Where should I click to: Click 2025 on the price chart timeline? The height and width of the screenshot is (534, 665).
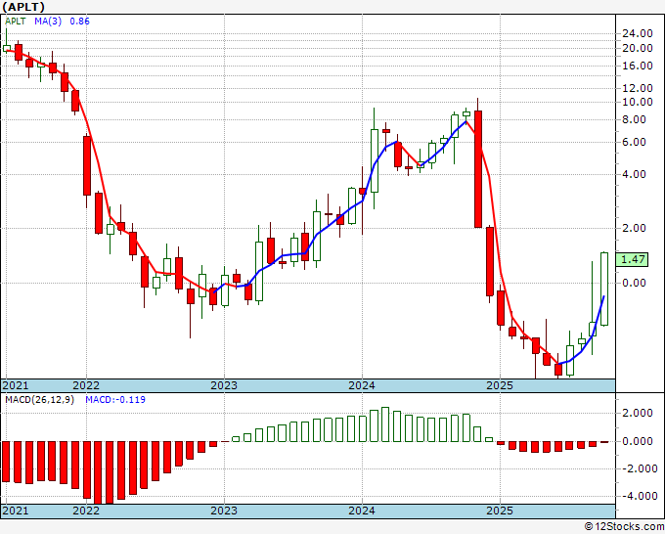point(500,385)
